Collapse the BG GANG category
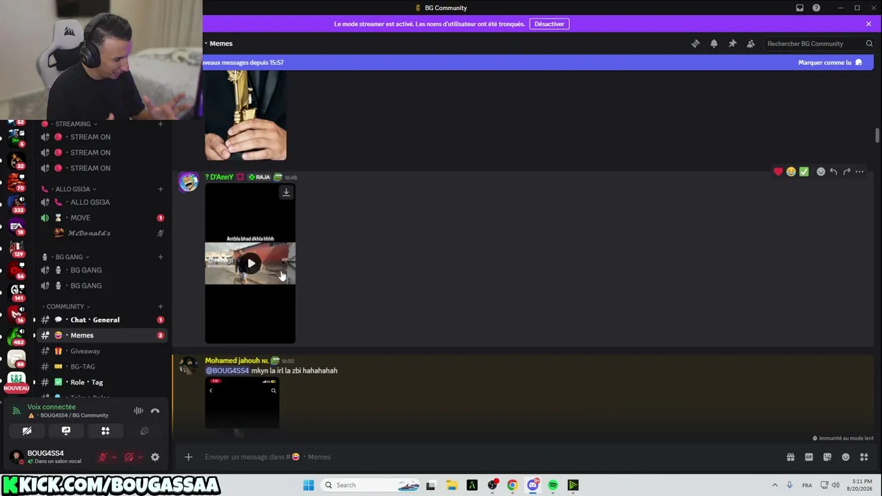 point(69,257)
